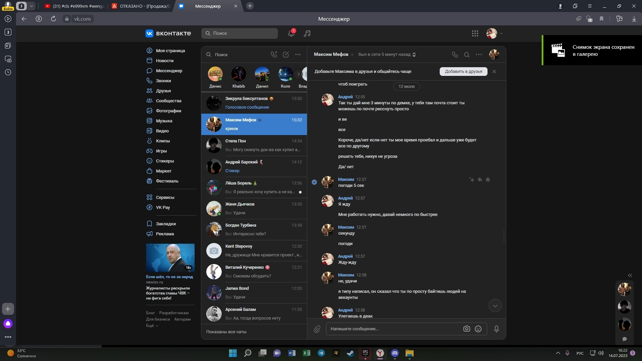Collapse the right-side chat bubbles panel

(630, 275)
